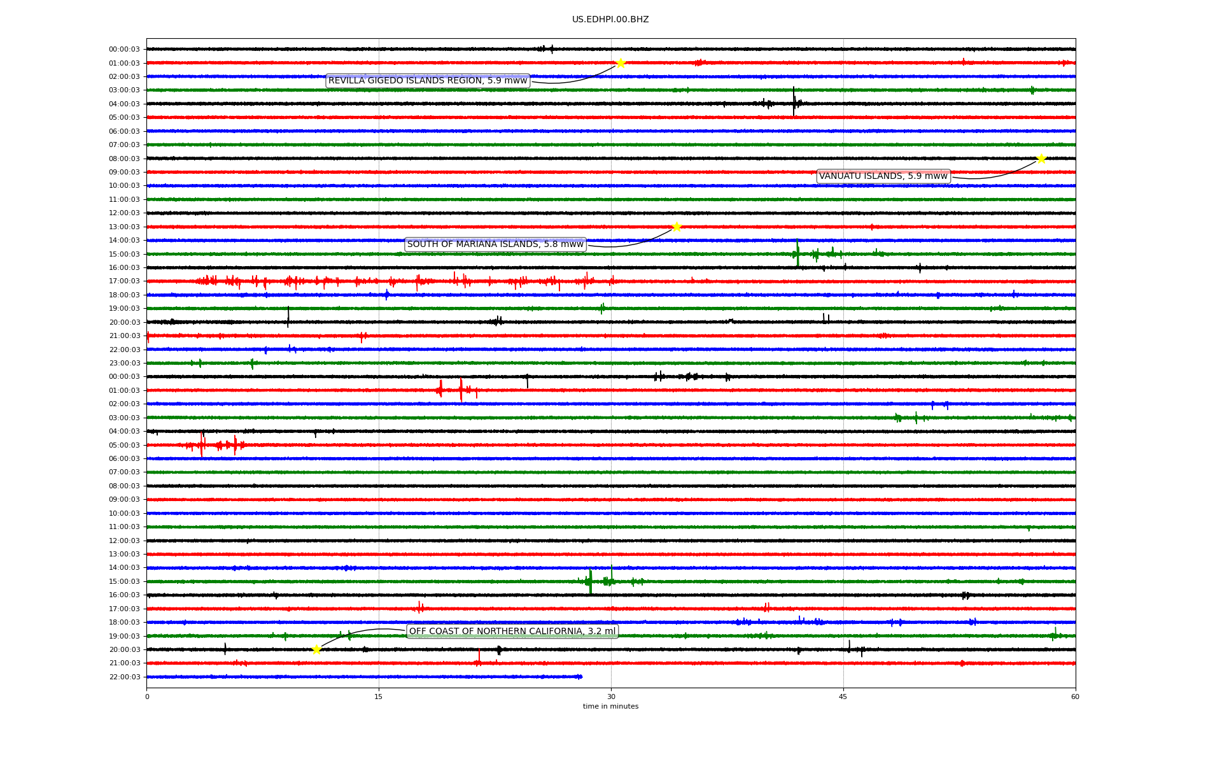The height and width of the screenshot is (764, 1222).
Task: Click the Northern California yellow star marker
Action: pos(316,649)
